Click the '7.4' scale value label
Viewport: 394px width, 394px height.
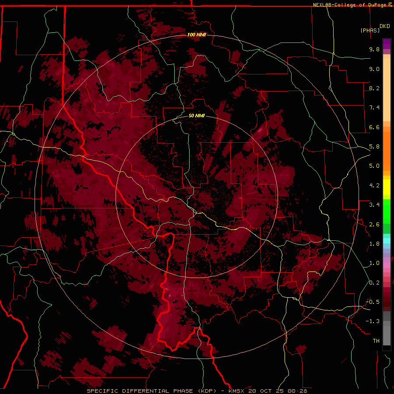[374, 108]
